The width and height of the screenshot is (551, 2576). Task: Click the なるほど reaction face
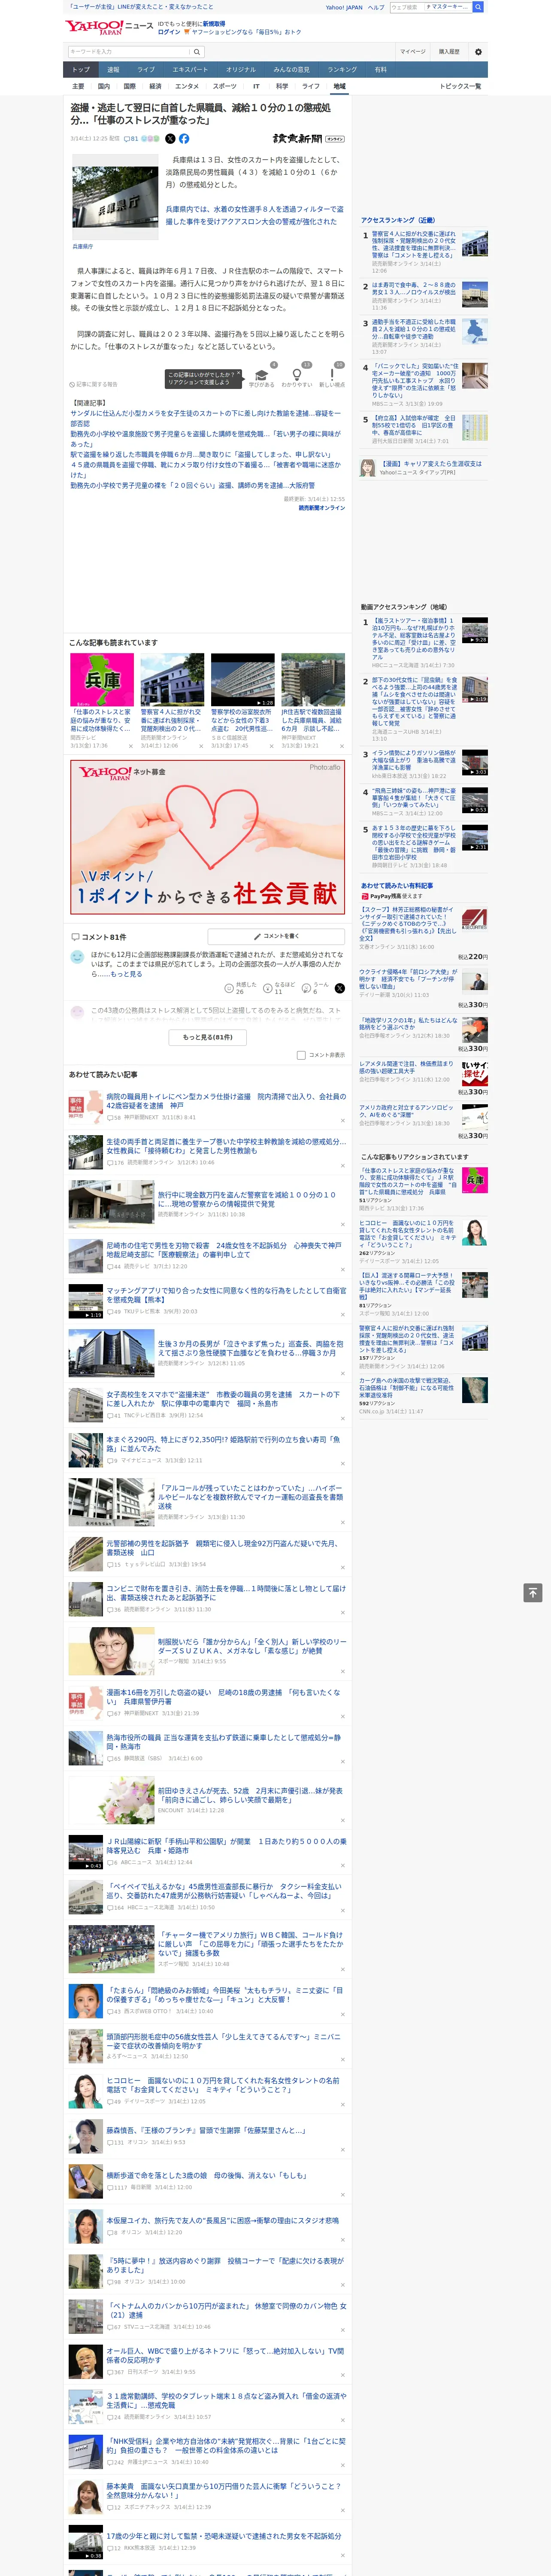tap(268, 987)
